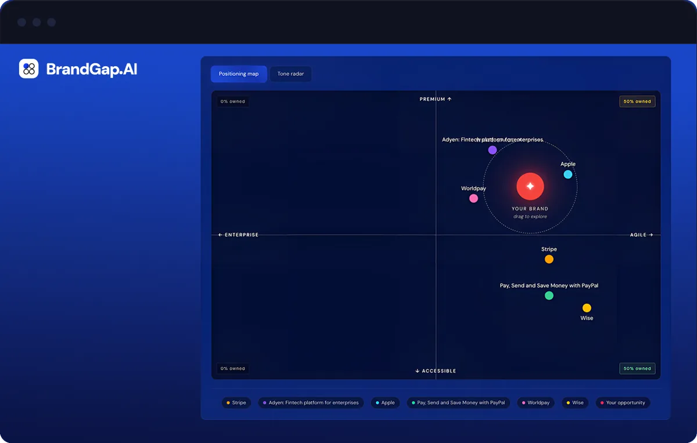The width and height of the screenshot is (697, 443).
Task: Click the BrandGap.AI brand name
Action: (x=92, y=69)
